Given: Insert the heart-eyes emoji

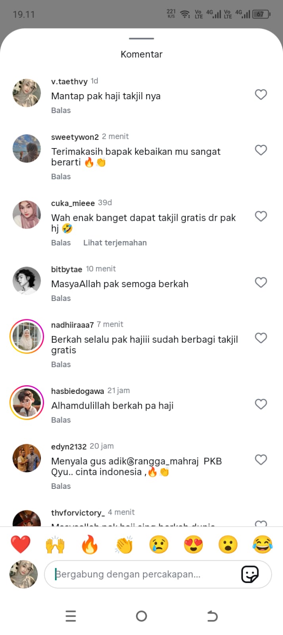Looking at the screenshot, I should (x=193, y=544).
